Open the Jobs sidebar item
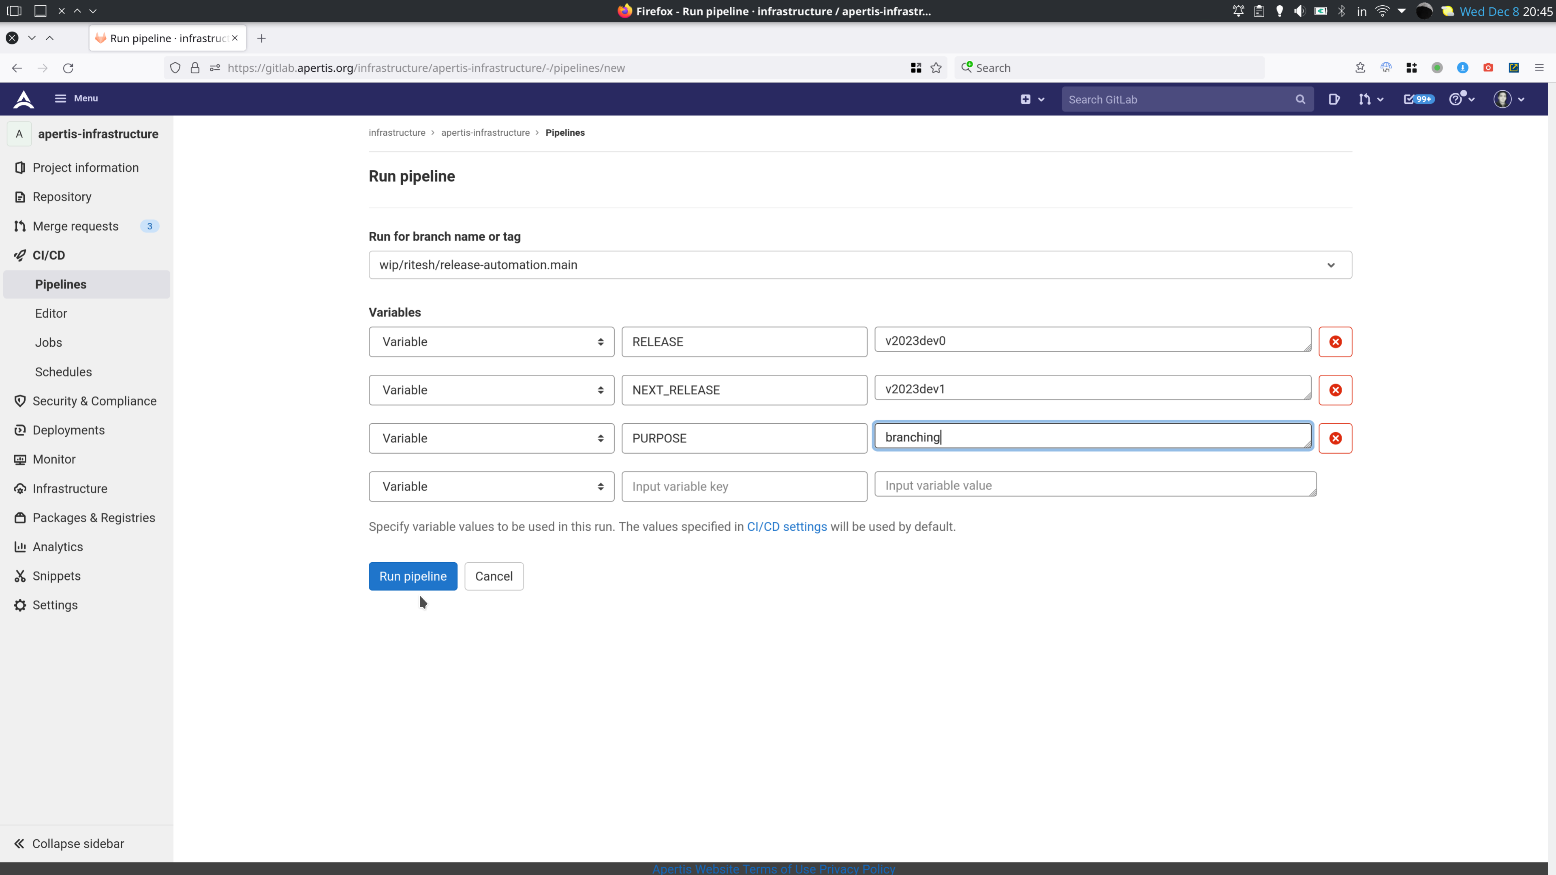This screenshot has height=875, width=1556. (48, 342)
